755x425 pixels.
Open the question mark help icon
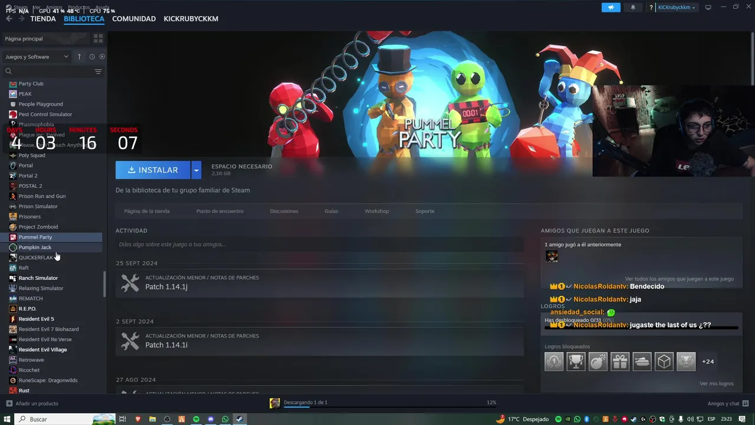(651, 7)
